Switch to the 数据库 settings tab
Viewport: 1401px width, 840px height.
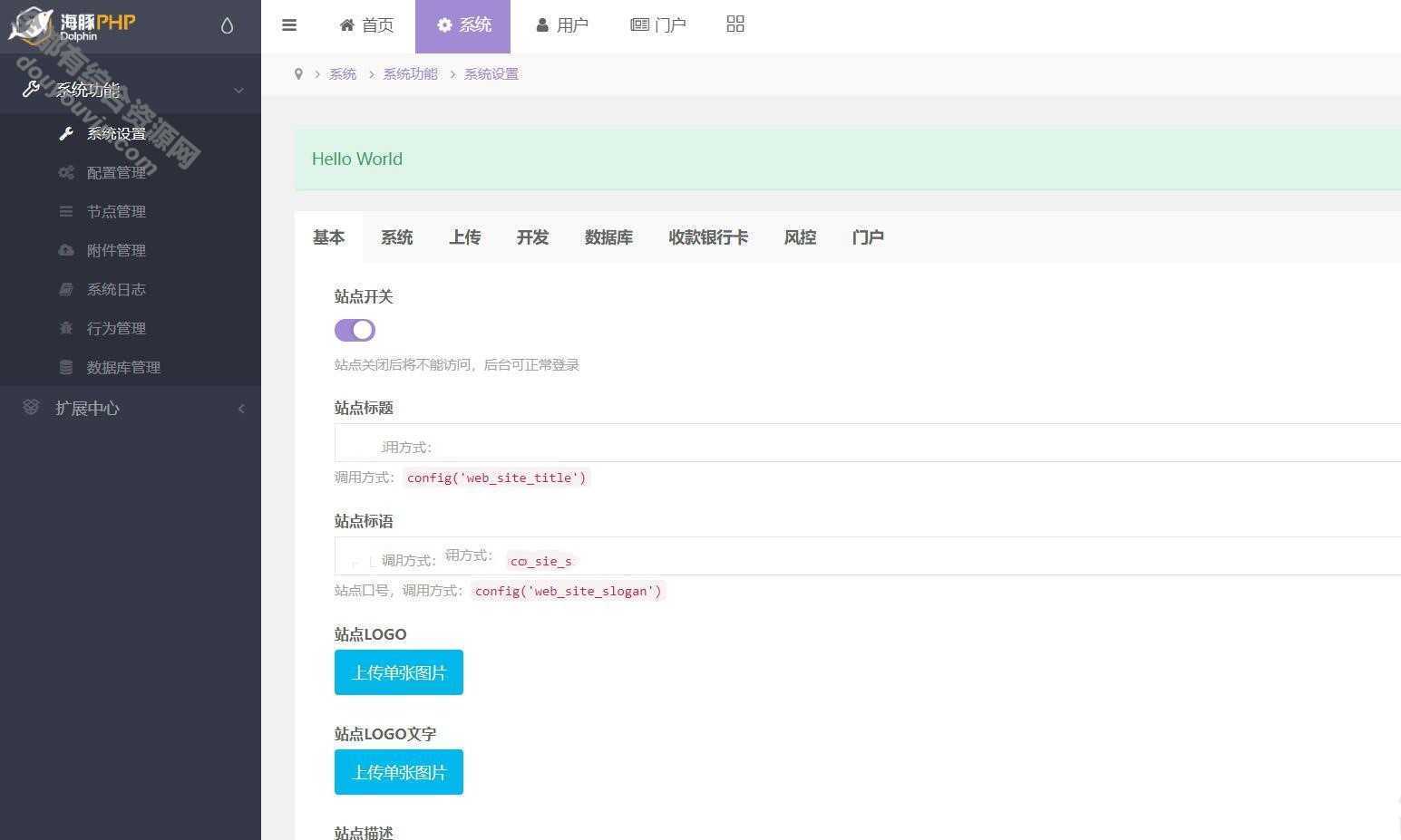click(x=608, y=237)
